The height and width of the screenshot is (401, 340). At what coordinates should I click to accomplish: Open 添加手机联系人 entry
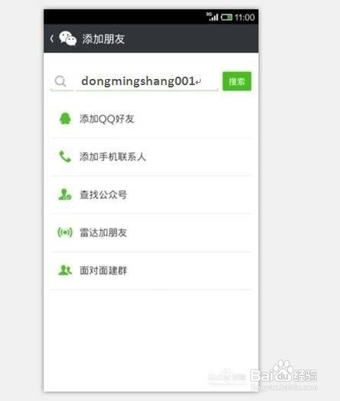[x=151, y=156]
